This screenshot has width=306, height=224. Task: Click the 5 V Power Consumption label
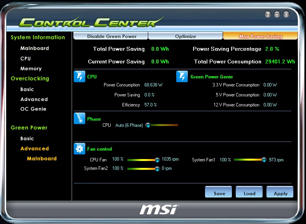pyautogui.click(x=238, y=95)
